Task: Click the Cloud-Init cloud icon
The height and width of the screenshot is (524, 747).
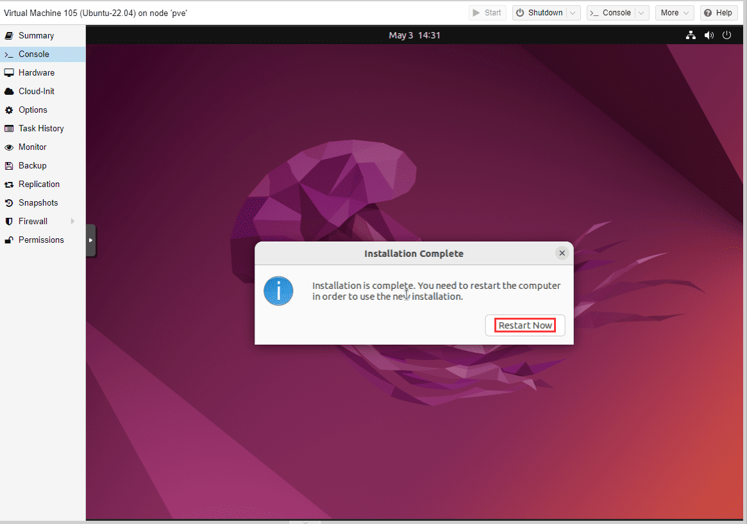Action: 8,92
